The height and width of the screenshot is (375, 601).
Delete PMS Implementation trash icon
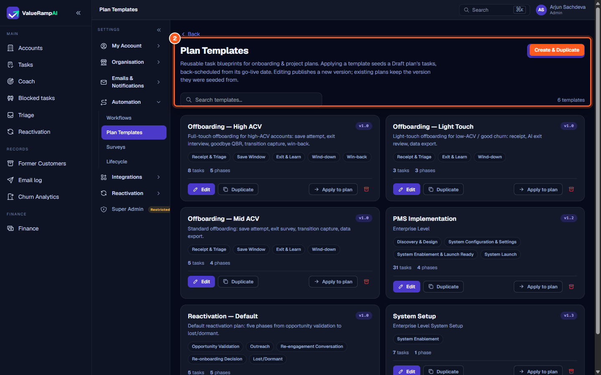571,287
